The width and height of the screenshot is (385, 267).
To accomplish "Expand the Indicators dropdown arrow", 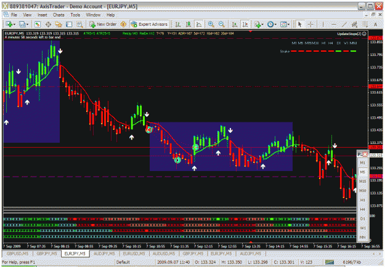I will [262, 24].
